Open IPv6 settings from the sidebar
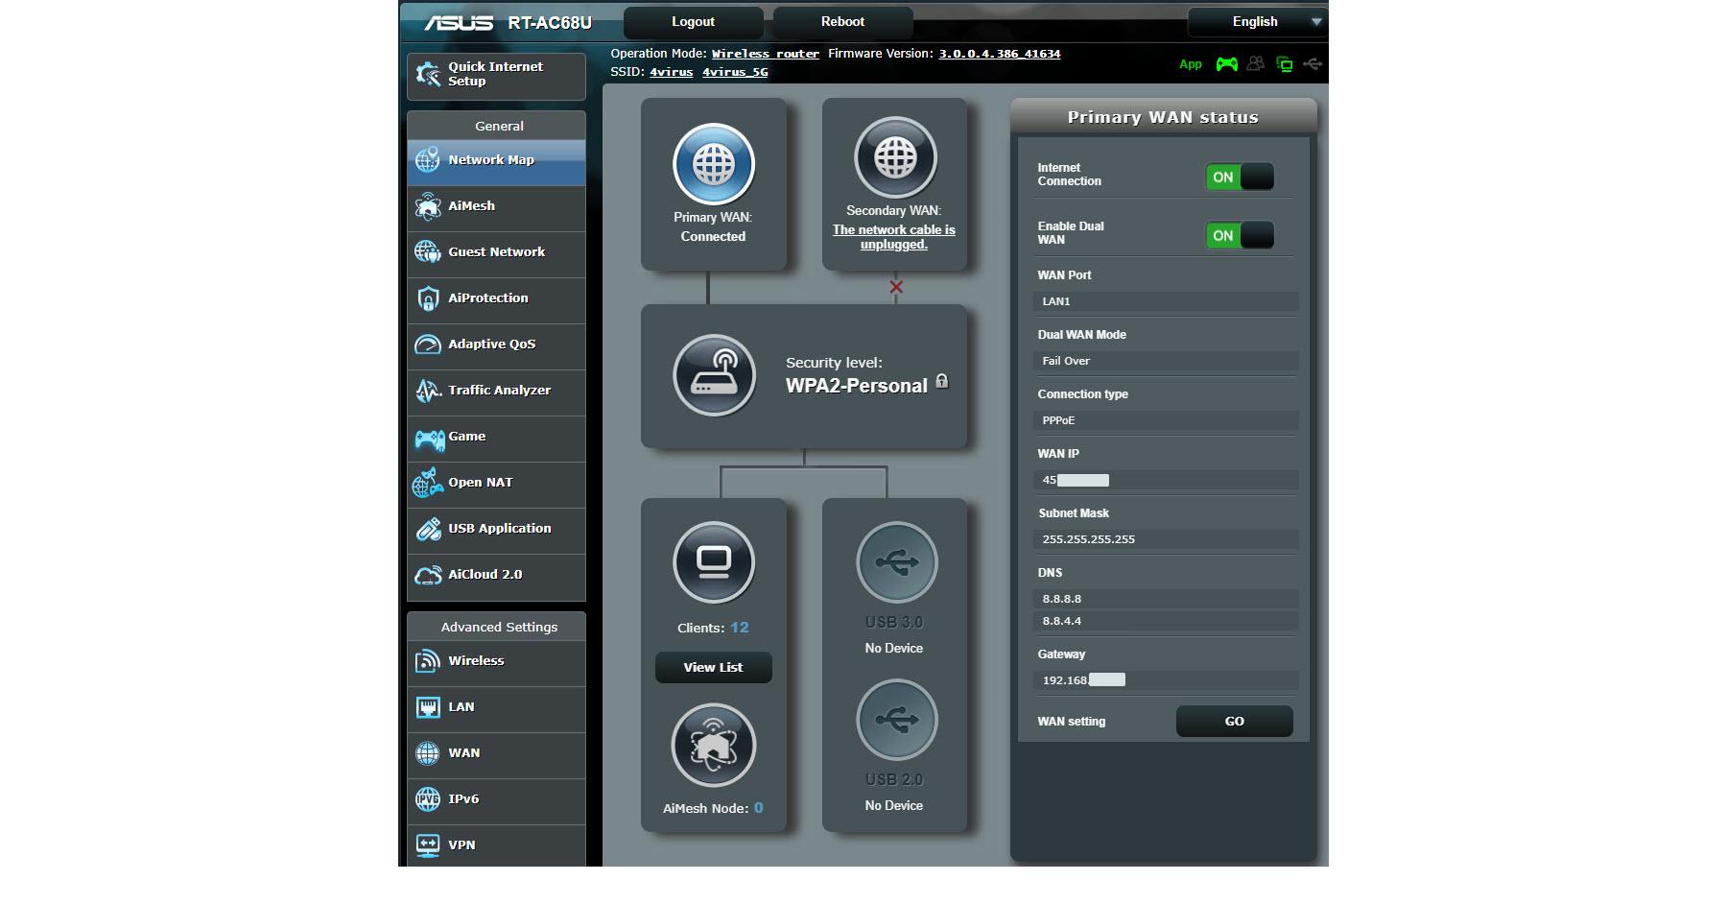 coord(467,798)
